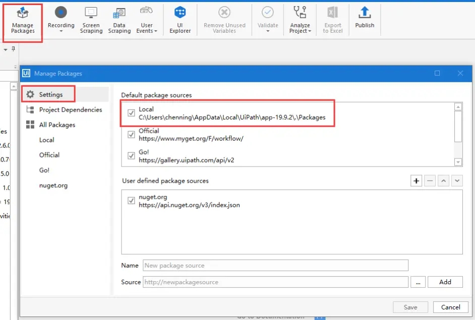Open Manage Packages in the ribbon
Viewport: 475px width, 320px height.
[x=23, y=21]
